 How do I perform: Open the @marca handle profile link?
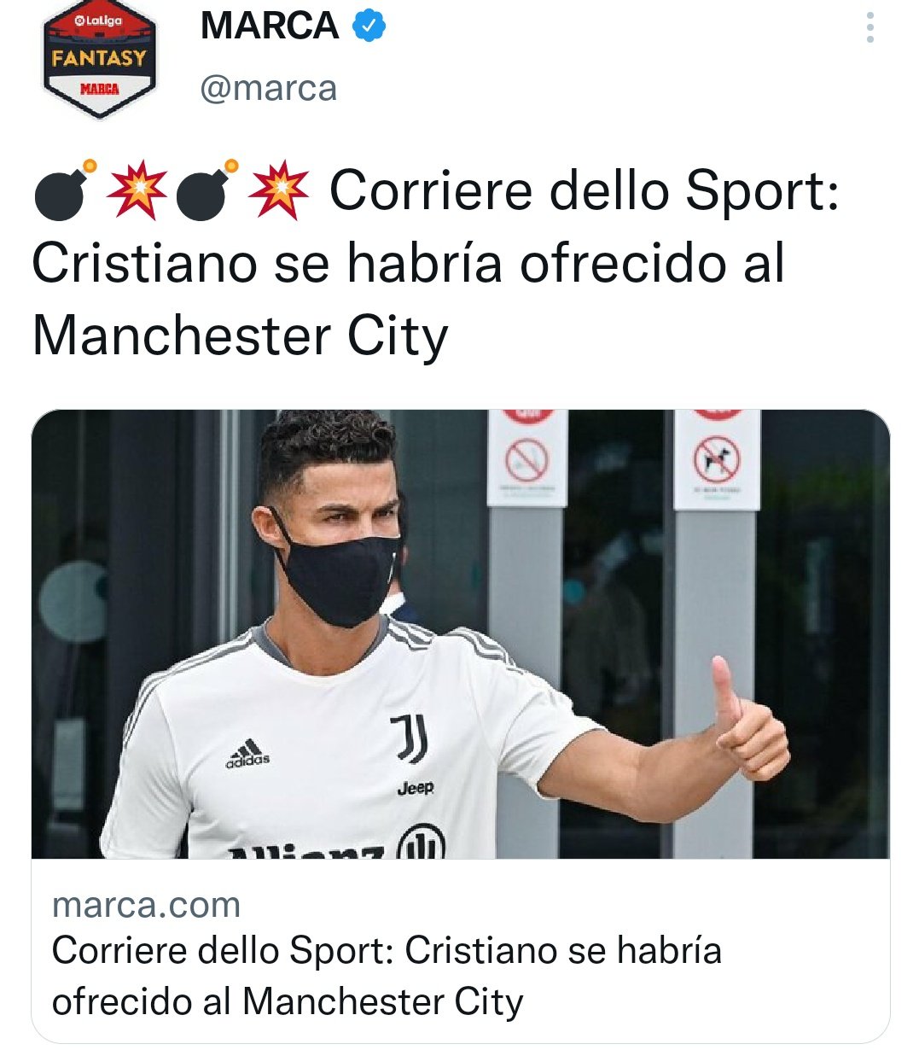coord(268,88)
